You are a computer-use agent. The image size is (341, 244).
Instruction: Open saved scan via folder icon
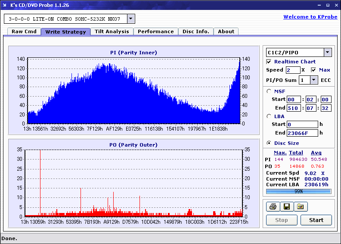pyautogui.click(x=301, y=207)
